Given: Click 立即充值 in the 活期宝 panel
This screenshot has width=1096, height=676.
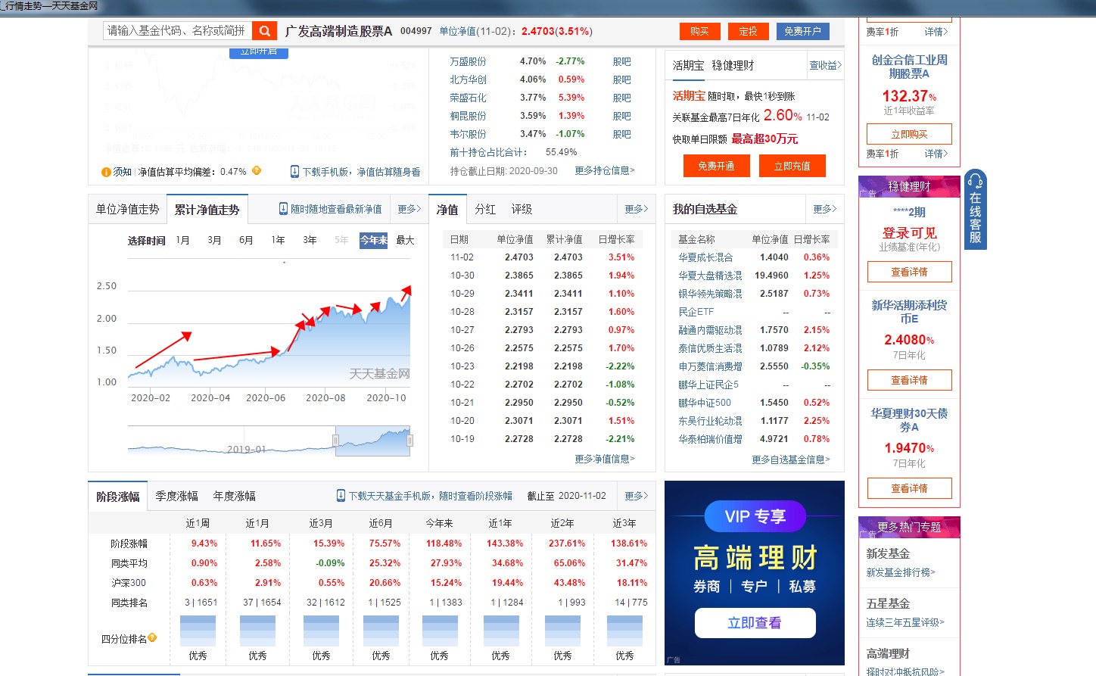Looking at the screenshot, I should pyautogui.click(x=792, y=165).
